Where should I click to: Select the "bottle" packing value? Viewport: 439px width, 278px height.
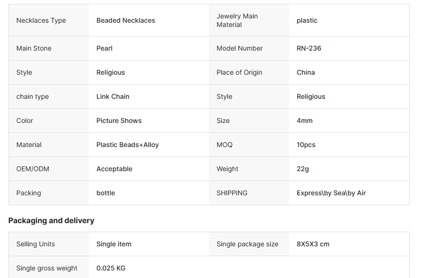coord(106,193)
